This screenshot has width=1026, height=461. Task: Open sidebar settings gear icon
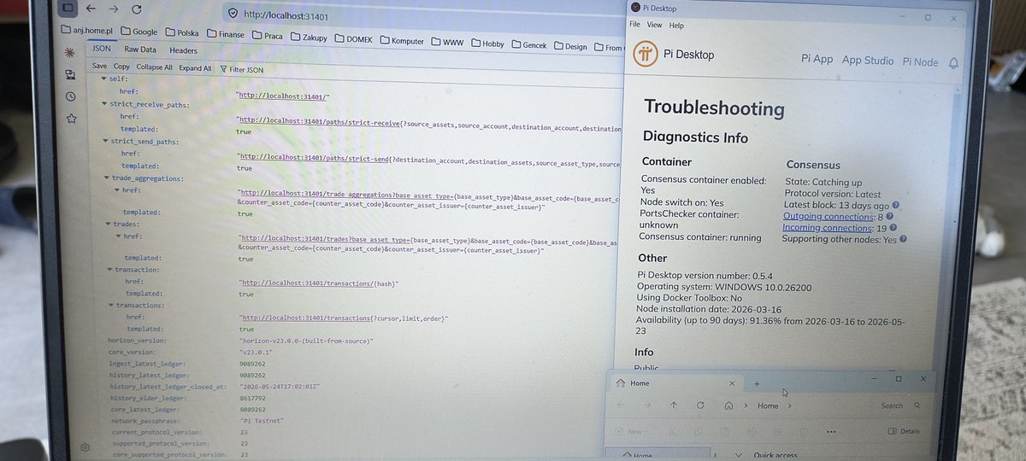pos(85,447)
